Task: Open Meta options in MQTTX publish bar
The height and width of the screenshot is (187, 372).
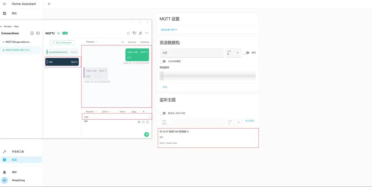Action: coord(134,112)
